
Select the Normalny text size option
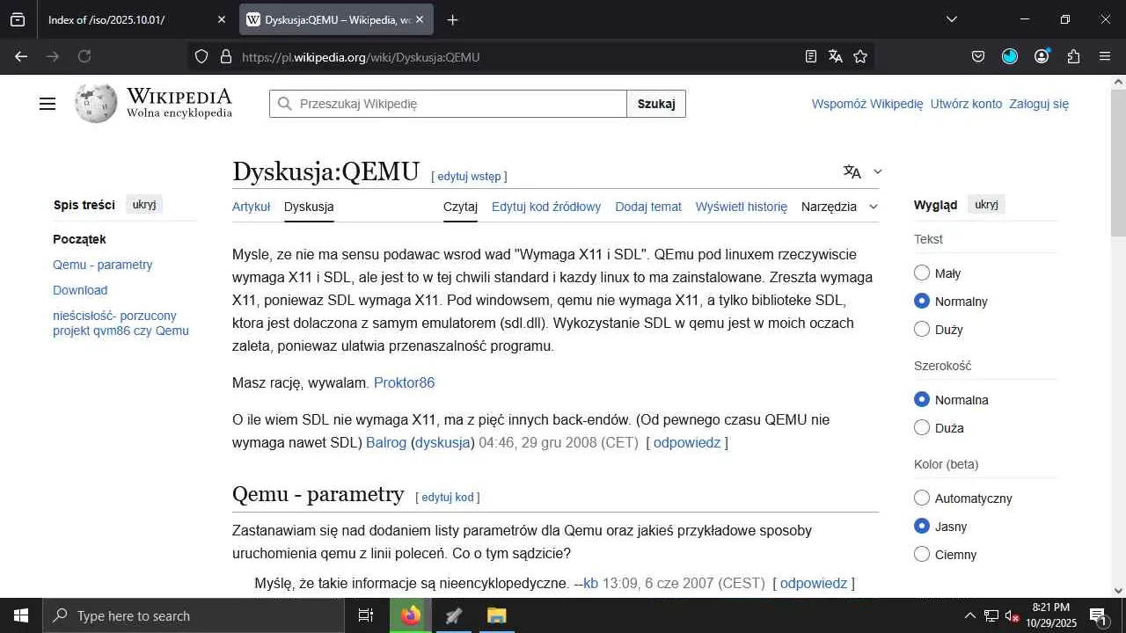coord(922,301)
